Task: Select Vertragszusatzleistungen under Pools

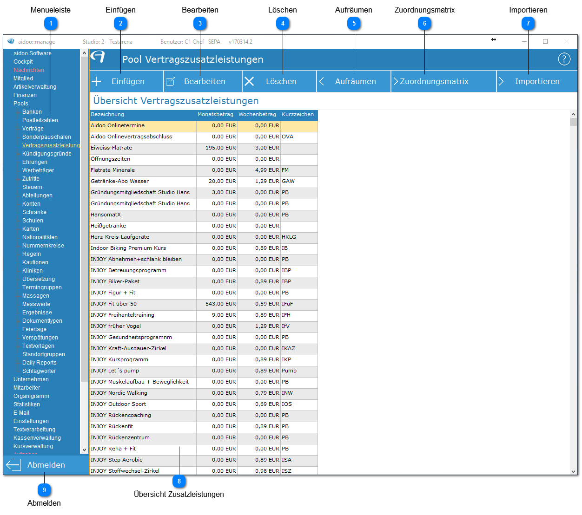Action: coord(51,145)
